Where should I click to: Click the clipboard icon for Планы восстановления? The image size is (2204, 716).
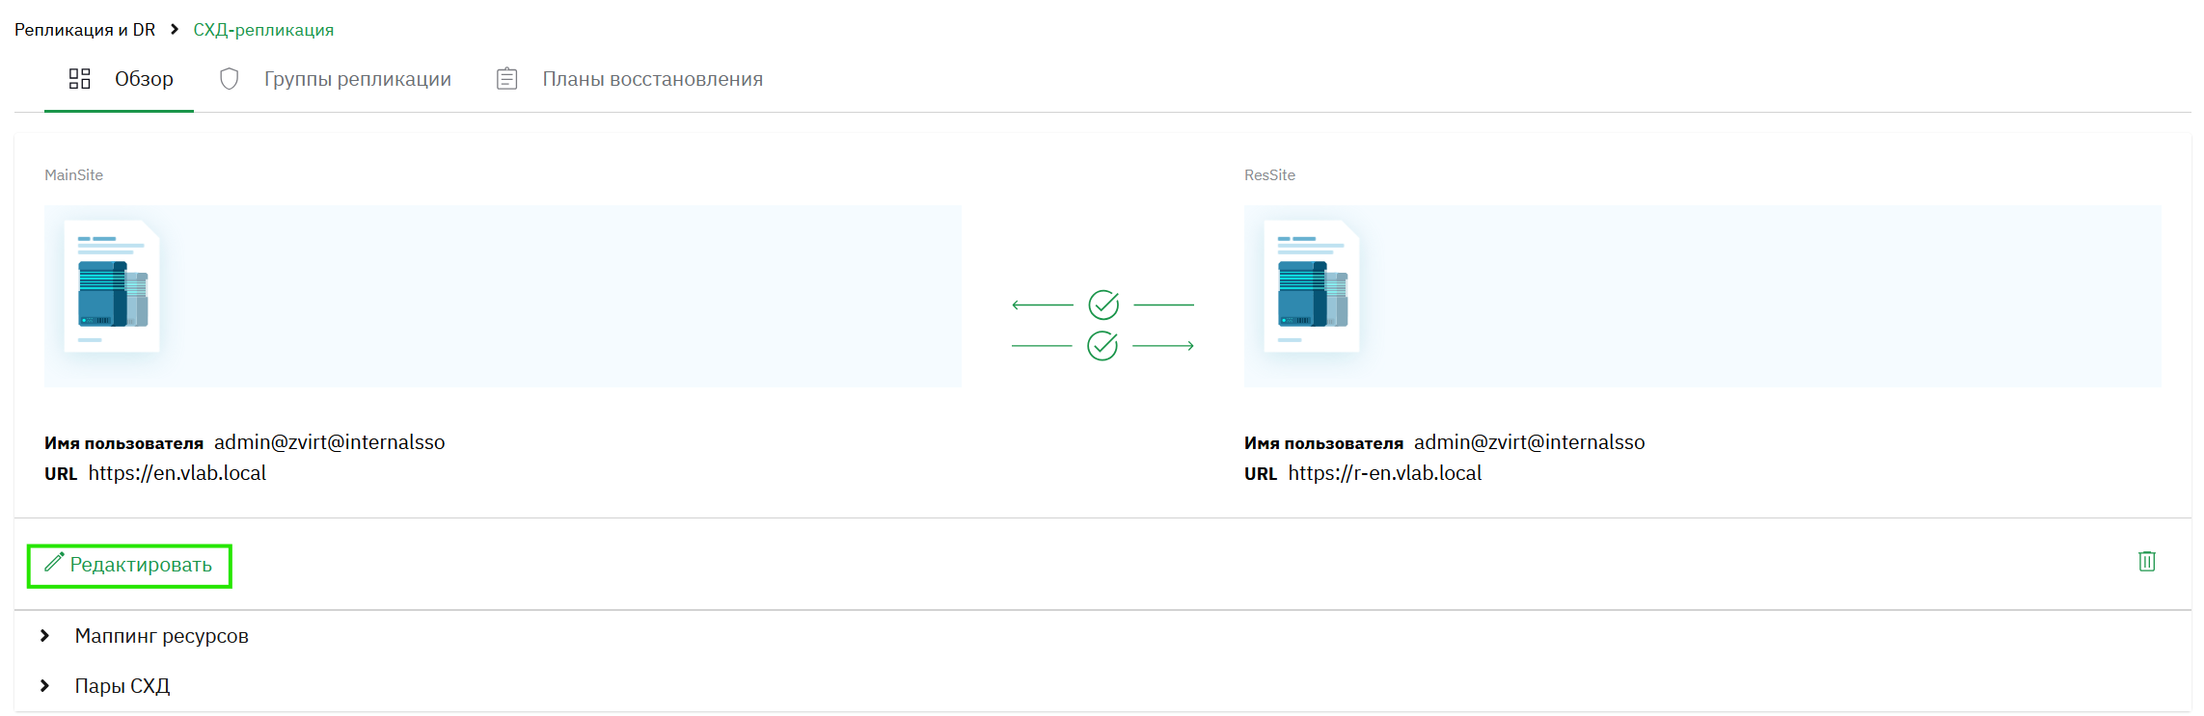(x=507, y=79)
